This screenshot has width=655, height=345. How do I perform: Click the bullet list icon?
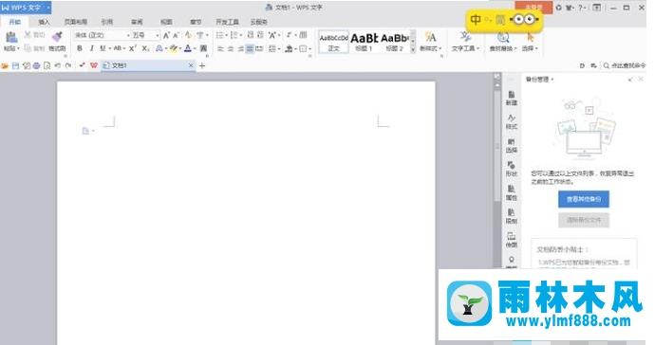pos(219,35)
